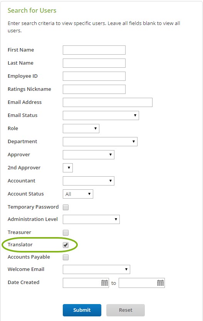This screenshot has height=321, width=203.
Task: Change Account Status from All
Action: pyautogui.click(x=78, y=194)
